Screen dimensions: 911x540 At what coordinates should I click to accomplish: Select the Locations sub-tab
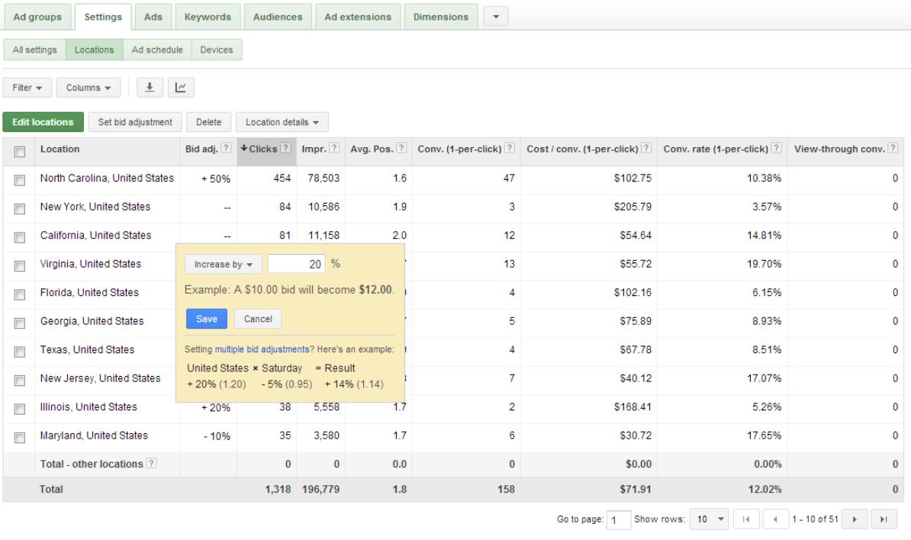click(x=94, y=50)
